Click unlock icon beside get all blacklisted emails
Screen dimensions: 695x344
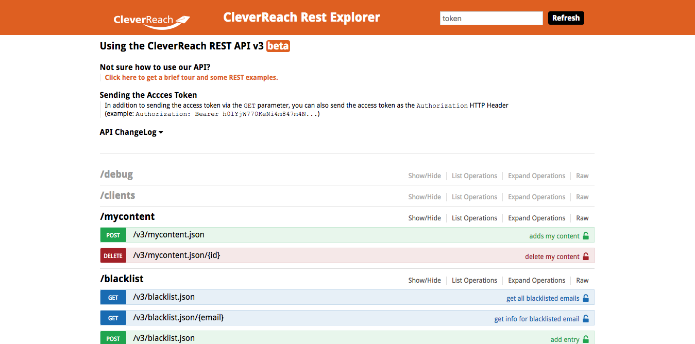click(585, 298)
